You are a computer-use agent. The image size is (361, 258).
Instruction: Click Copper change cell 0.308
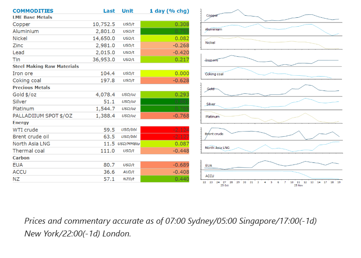pos(165,25)
